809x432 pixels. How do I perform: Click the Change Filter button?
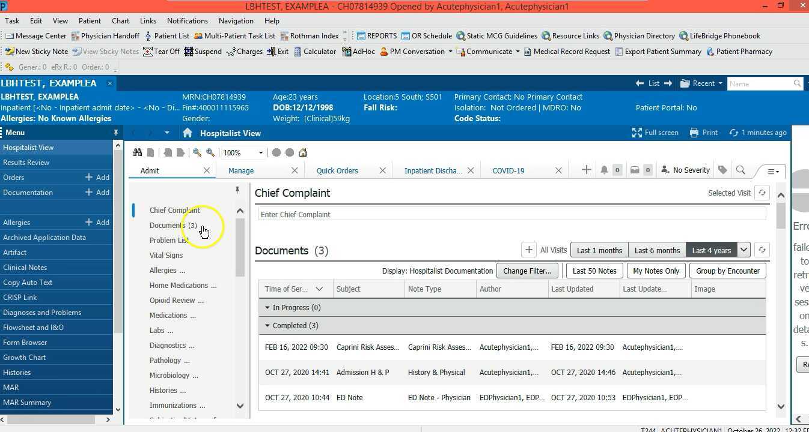(x=527, y=271)
